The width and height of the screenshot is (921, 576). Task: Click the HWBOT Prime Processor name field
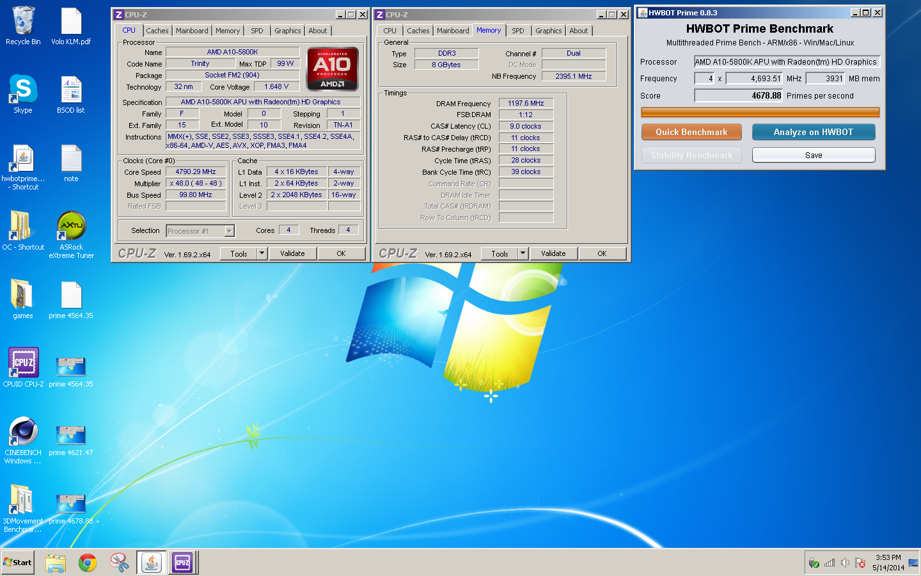pyautogui.click(x=787, y=62)
